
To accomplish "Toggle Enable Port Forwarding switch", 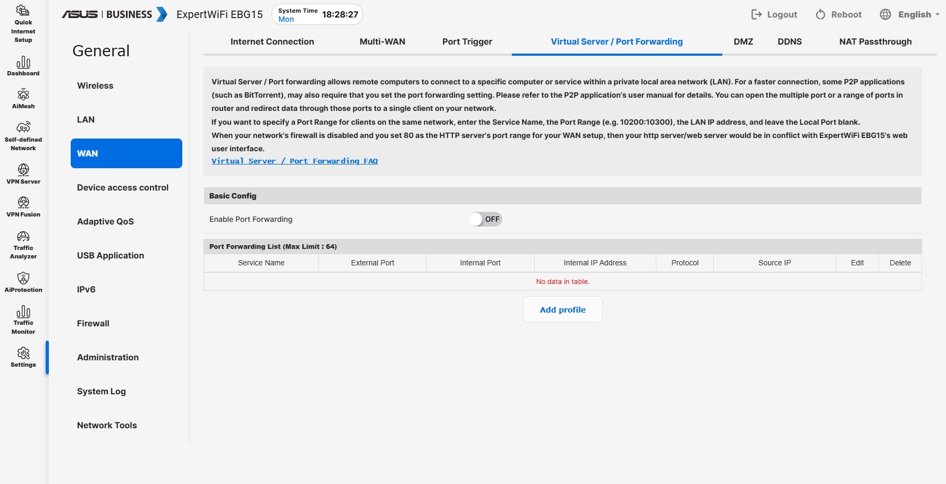I will (x=485, y=219).
